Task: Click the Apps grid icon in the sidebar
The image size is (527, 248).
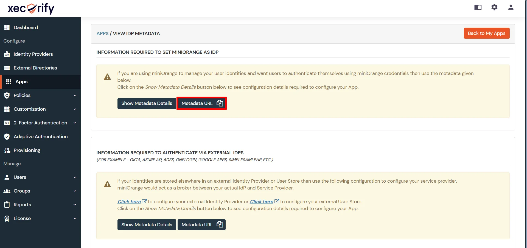Action: pos(9,82)
